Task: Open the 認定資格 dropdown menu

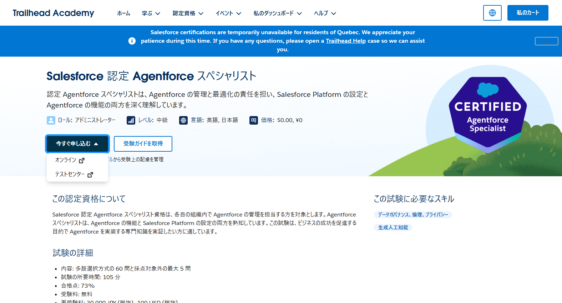Action: pyautogui.click(x=188, y=13)
